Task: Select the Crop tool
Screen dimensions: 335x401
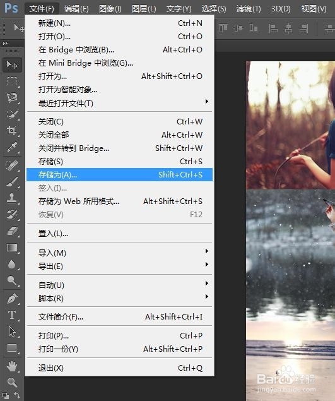Action: pos(12,131)
